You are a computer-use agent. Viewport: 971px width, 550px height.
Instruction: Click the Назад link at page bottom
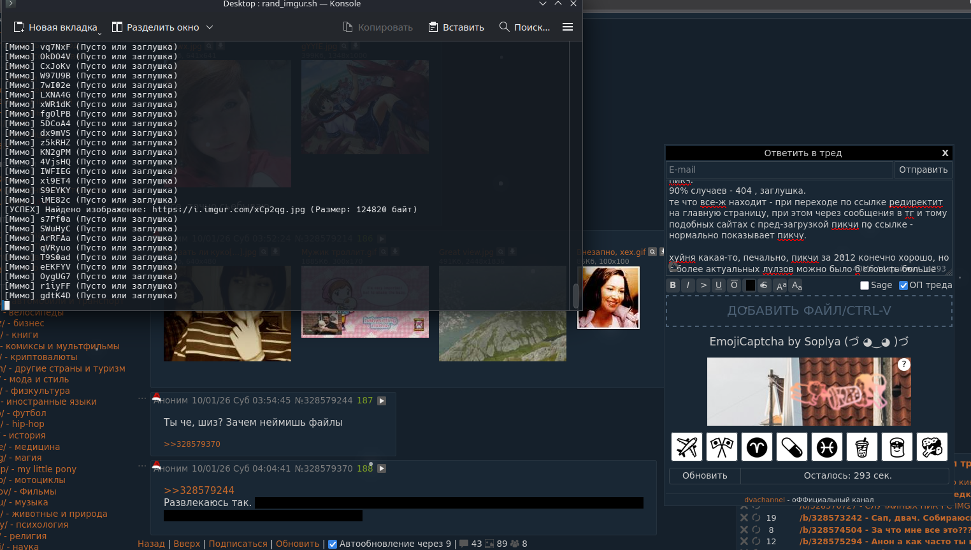(151, 544)
